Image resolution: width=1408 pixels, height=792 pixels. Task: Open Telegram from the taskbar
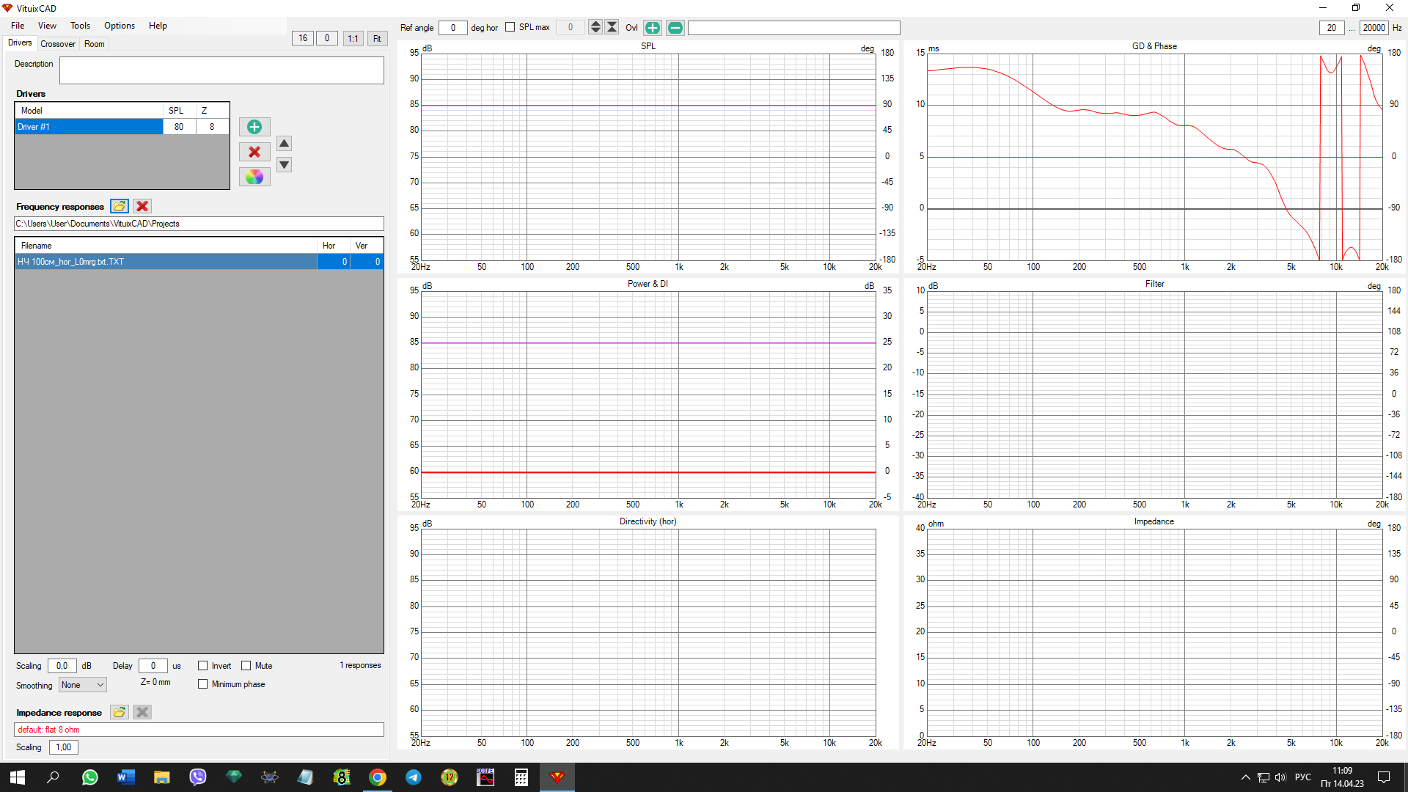pos(414,777)
